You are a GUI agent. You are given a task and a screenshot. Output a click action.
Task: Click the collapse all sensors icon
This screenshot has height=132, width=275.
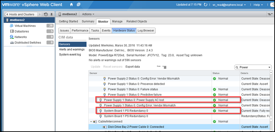(158, 66)
